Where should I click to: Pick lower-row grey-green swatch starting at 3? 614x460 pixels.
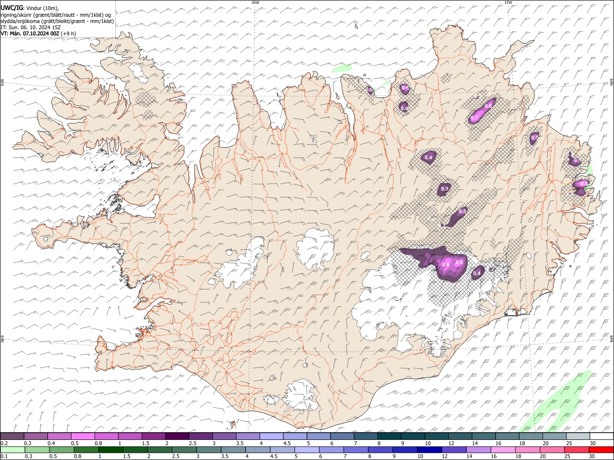(209, 450)
